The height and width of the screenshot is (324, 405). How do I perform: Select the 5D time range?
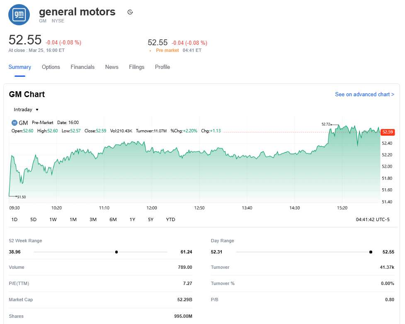click(x=34, y=219)
